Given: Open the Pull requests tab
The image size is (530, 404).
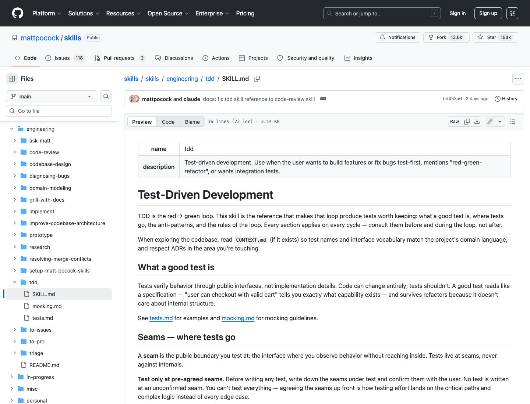Looking at the screenshot, I should coord(120,58).
